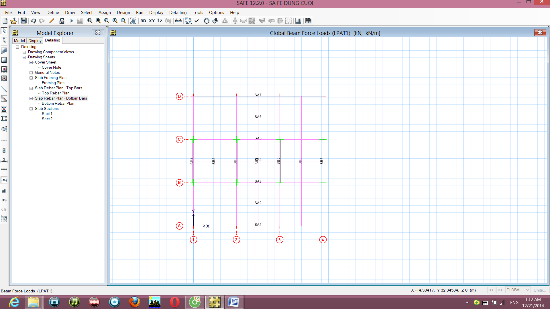
Task: Switch to 3D view button
Action: [x=143, y=21]
